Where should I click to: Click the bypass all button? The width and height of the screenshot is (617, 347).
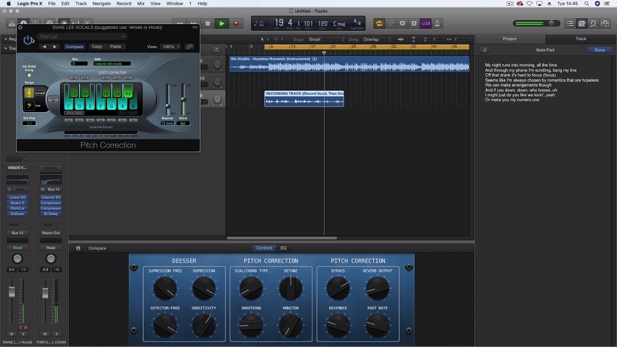53,99
